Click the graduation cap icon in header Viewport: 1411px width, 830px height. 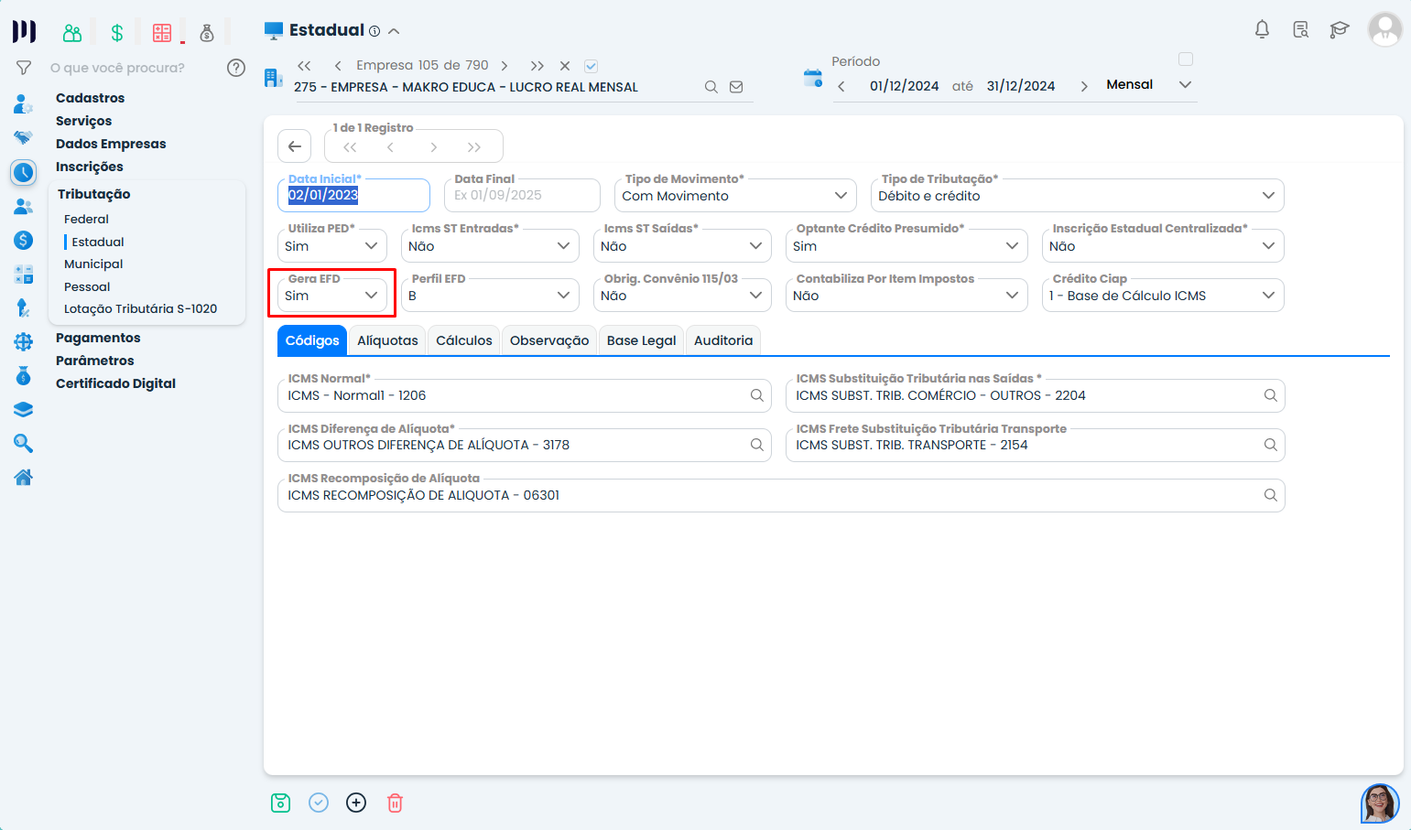tap(1340, 30)
